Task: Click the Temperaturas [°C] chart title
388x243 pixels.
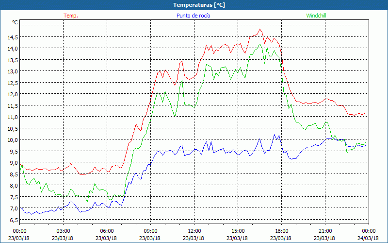Action: [x=199, y=5]
